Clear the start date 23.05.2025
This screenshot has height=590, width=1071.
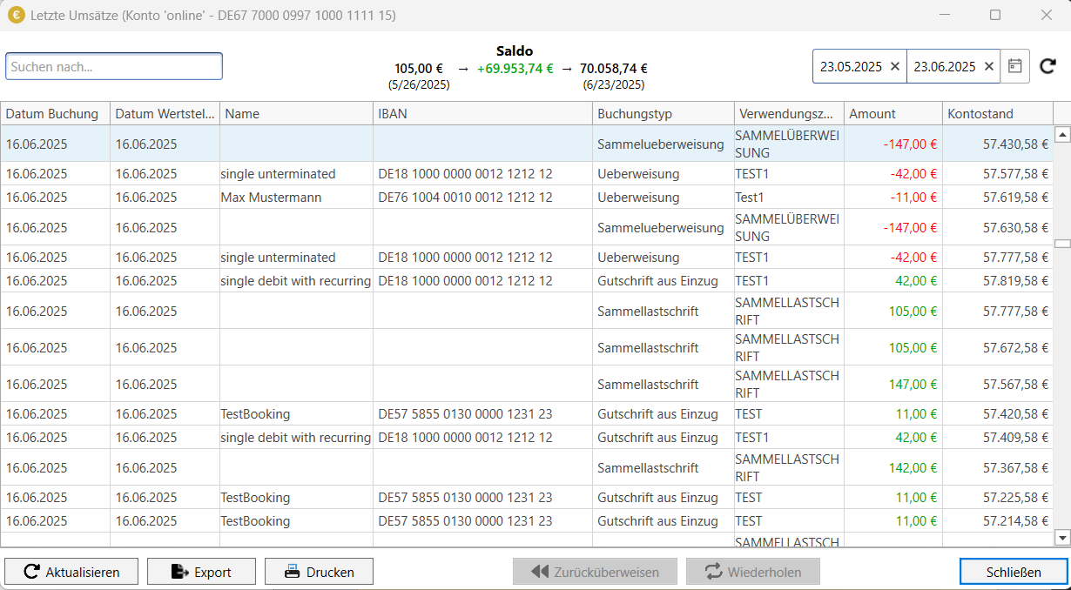tap(895, 66)
